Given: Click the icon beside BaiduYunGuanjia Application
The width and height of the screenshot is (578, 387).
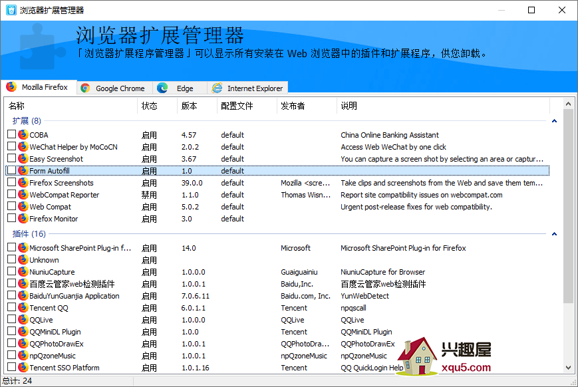Looking at the screenshot, I should (23, 296).
